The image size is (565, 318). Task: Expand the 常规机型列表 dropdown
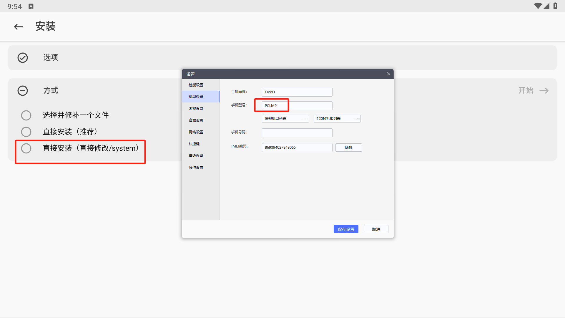click(285, 118)
